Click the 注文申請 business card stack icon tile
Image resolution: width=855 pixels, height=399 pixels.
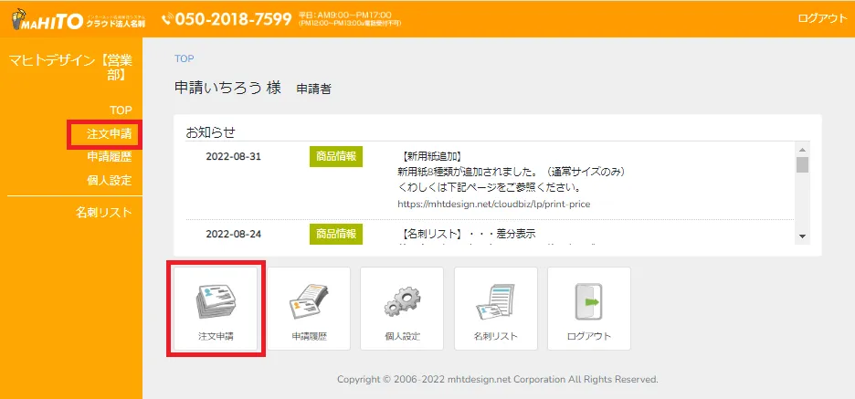[216, 309]
